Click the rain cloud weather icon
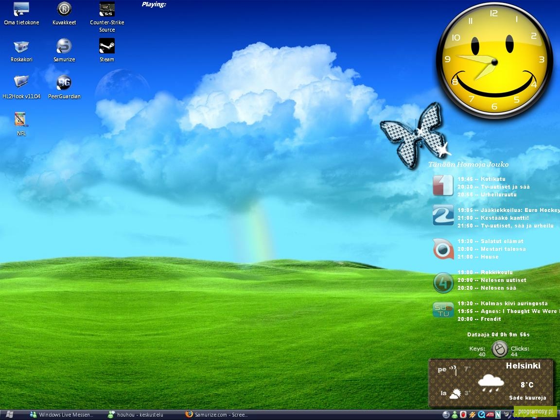560x420 pixels. click(x=490, y=383)
